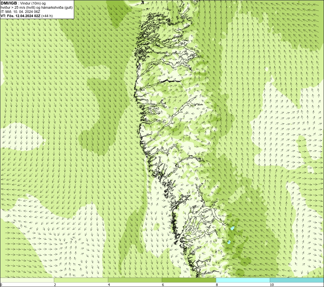Click the '8' scale label
The image size is (324, 287).
click(217, 285)
